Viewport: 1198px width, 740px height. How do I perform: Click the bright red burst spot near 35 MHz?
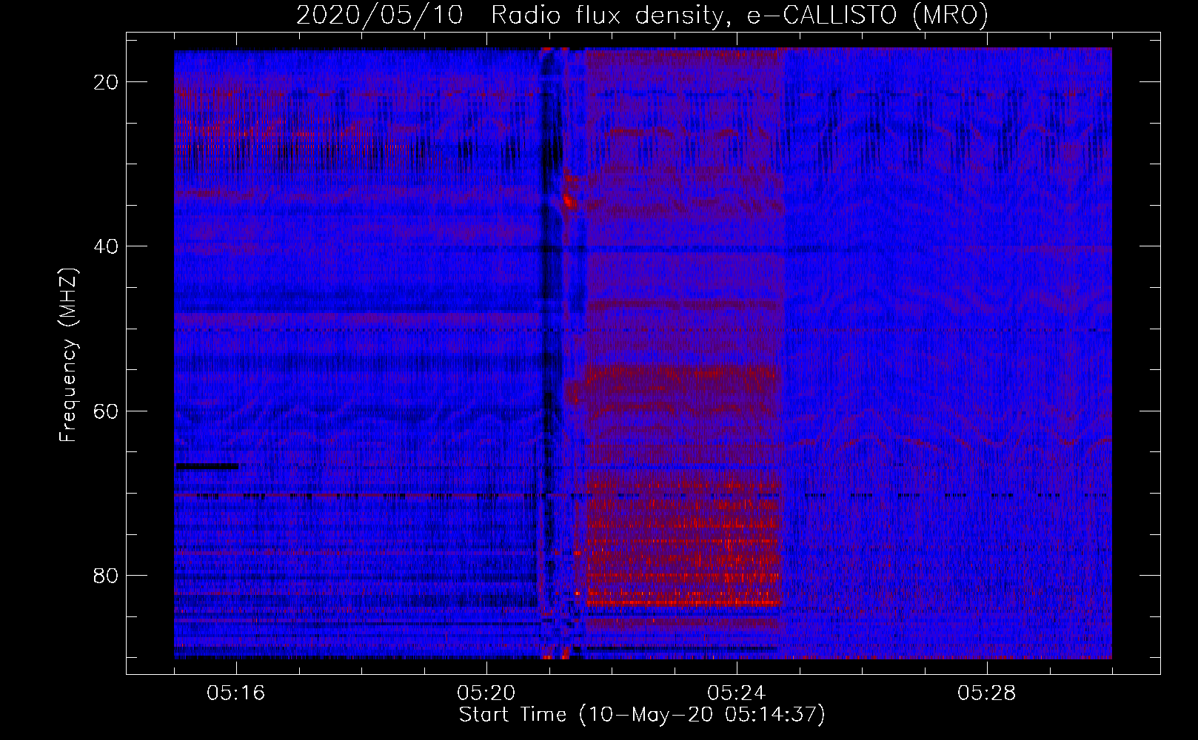point(569,200)
